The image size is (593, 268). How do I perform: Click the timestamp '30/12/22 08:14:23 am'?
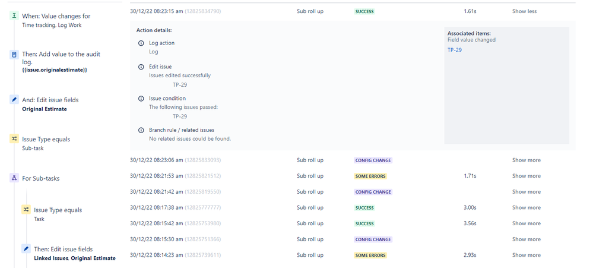coord(157,255)
